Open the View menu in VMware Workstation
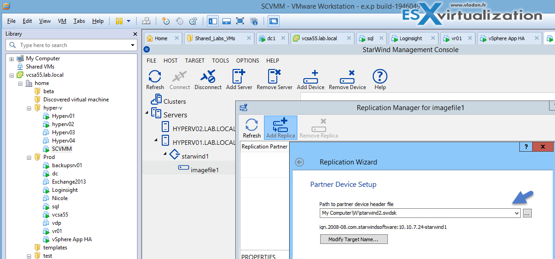This screenshot has height=259, width=555. click(x=45, y=21)
